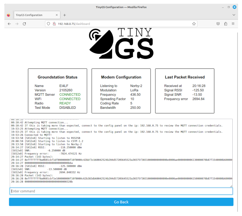Click the Radio READY status
Image resolution: width=242 pixels, height=216 pixels.
(x=65, y=103)
